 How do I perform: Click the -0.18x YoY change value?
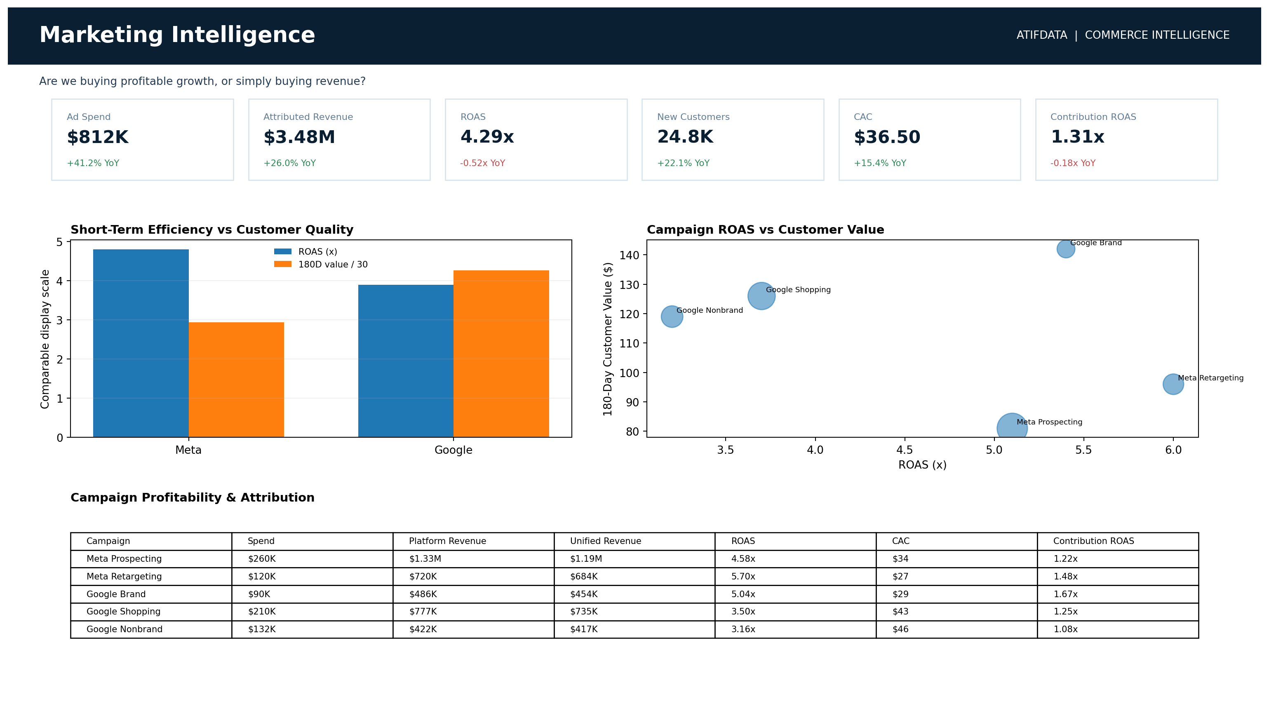click(1073, 163)
